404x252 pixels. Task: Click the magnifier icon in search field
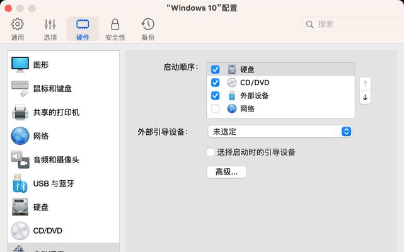309,25
